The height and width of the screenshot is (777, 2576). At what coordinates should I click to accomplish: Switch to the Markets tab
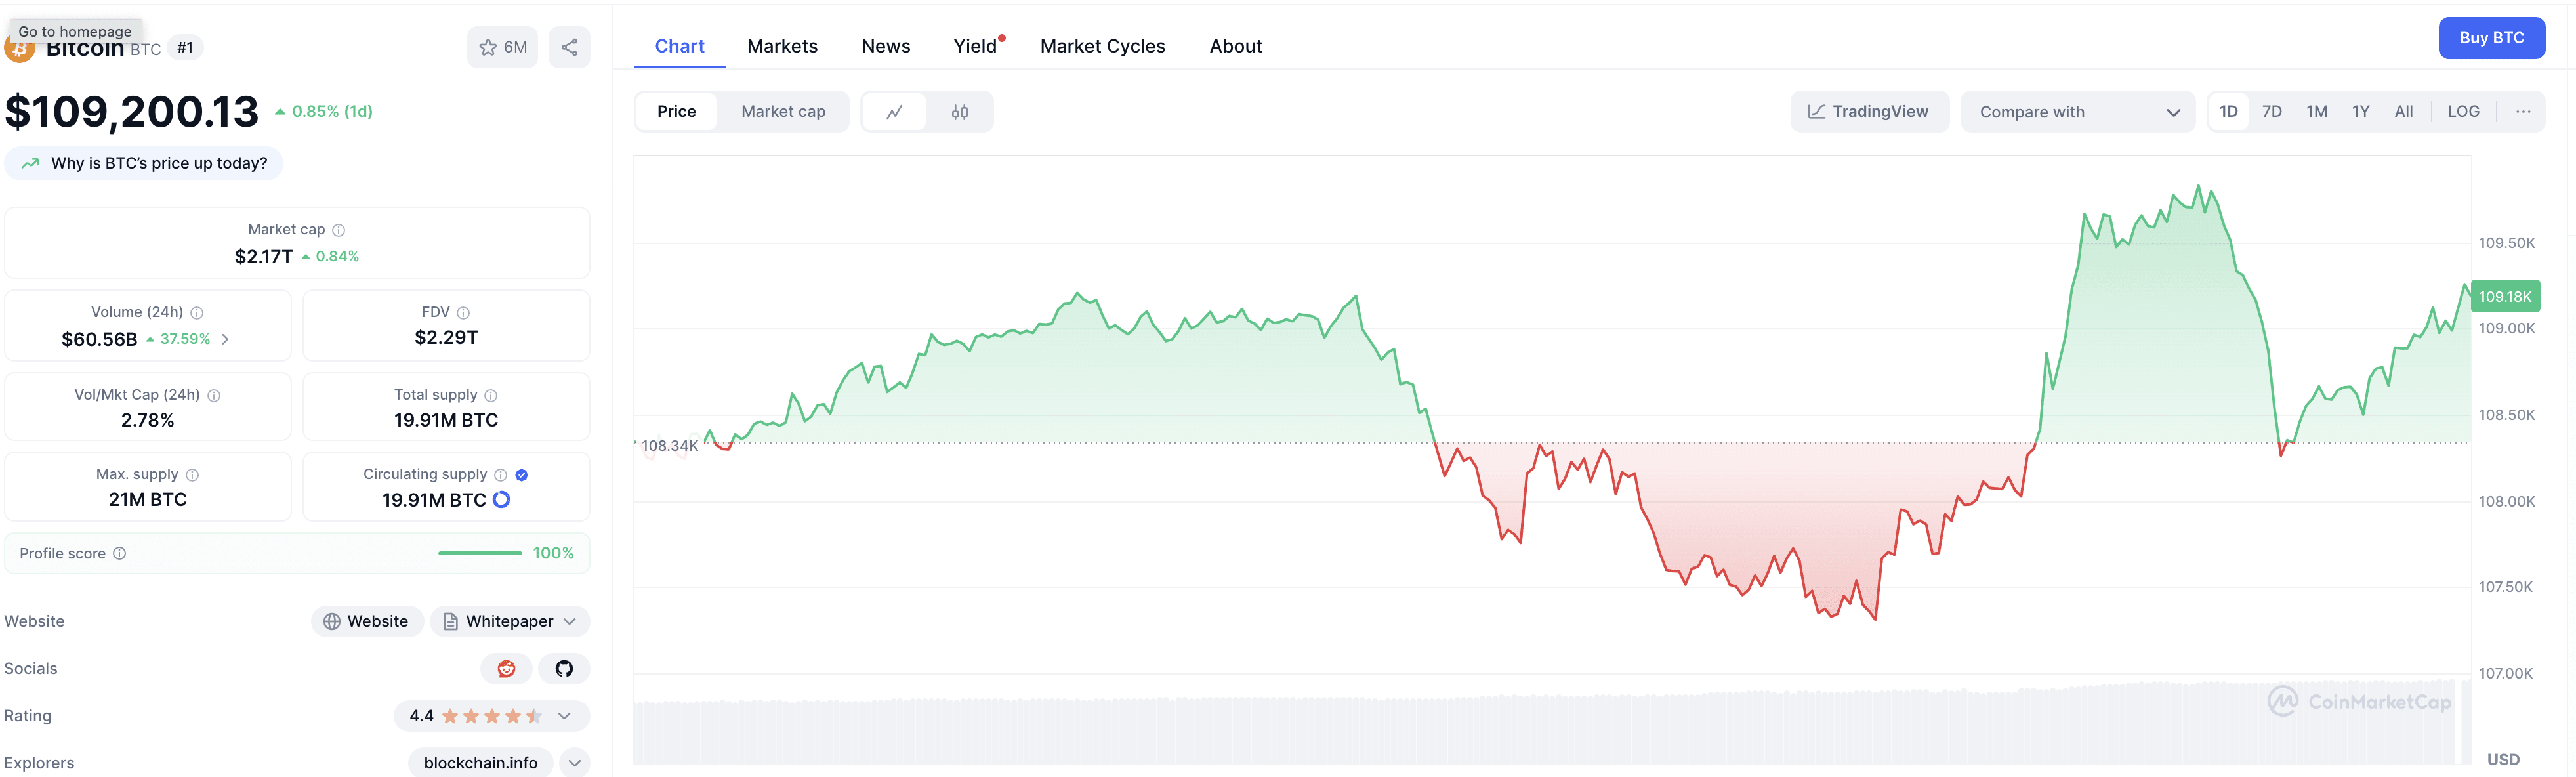[782, 45]
